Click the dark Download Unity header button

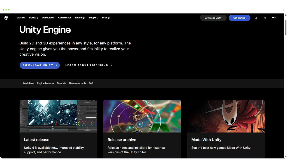213,18
